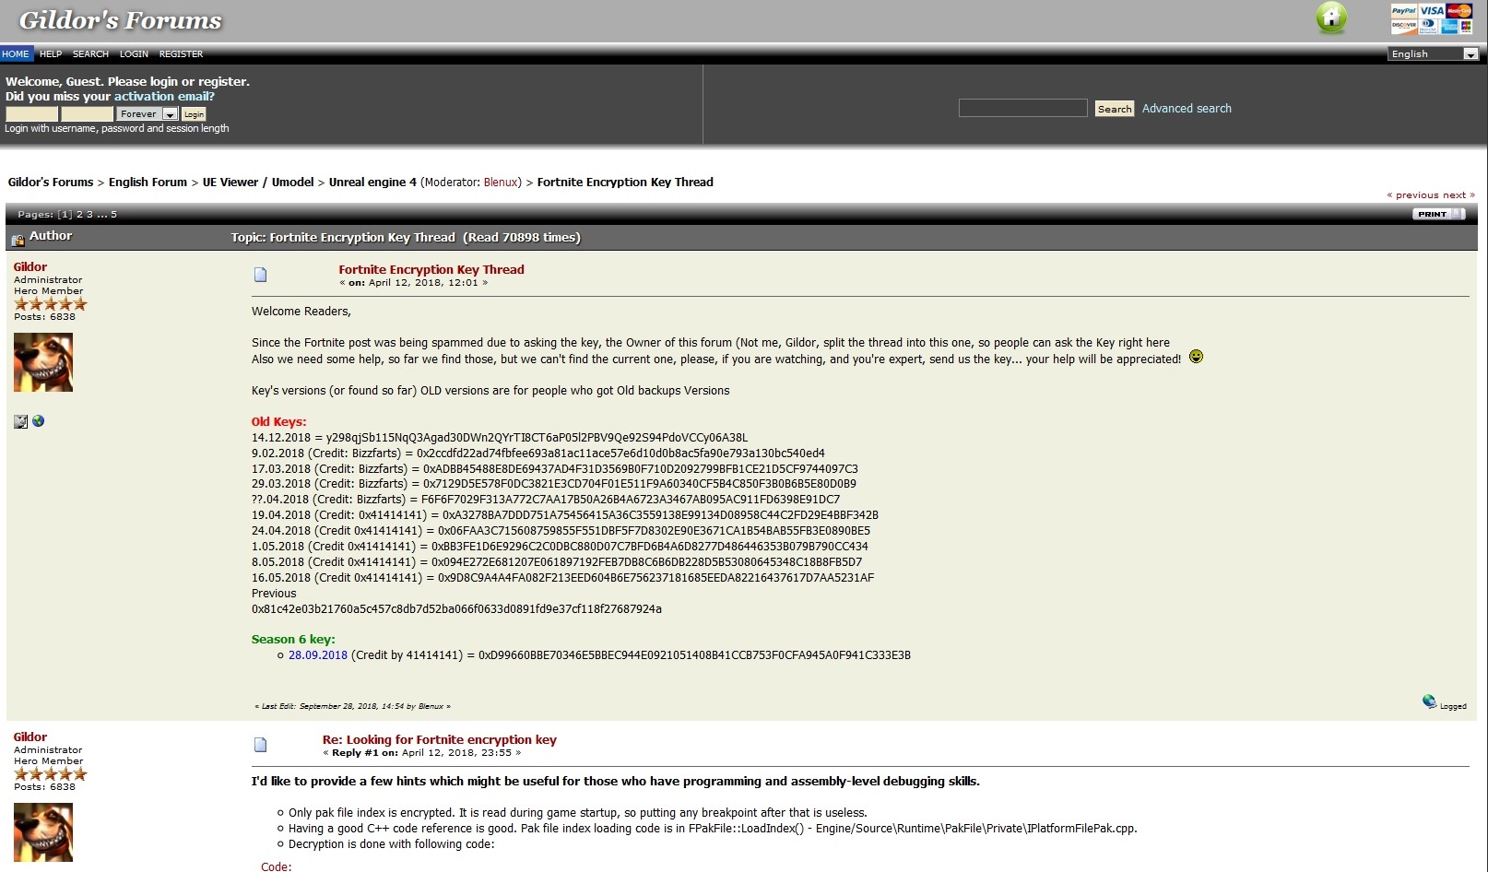This screenshot has height=872, width=1488.
Task: Go to next topic link
Action: [x=1458, y=194]
